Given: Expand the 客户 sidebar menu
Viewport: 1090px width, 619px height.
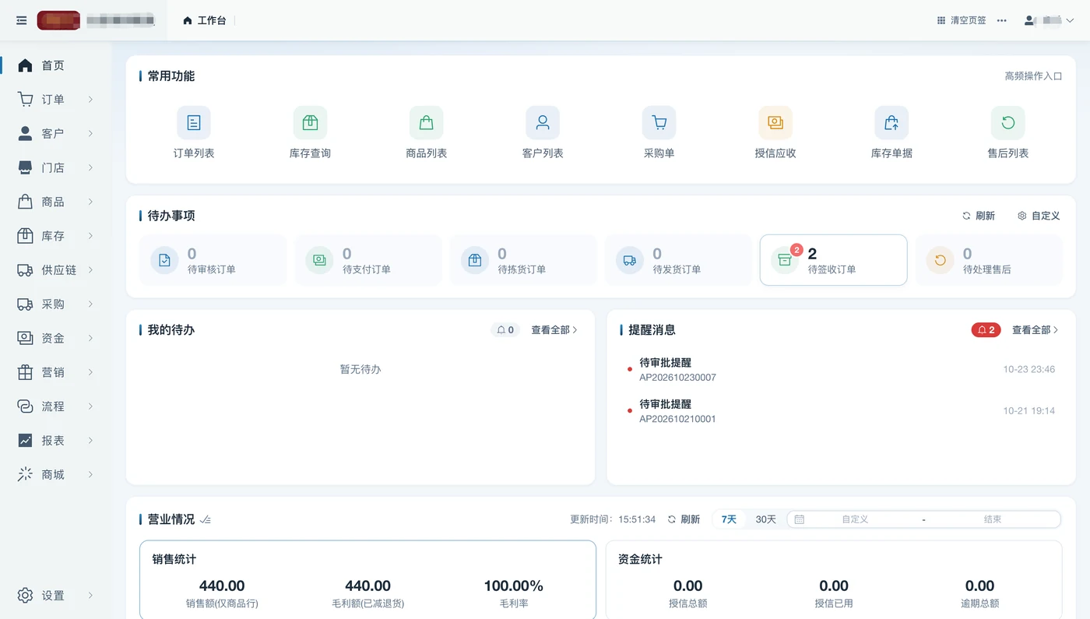Looking at the screenshot, I should (56, 134).
